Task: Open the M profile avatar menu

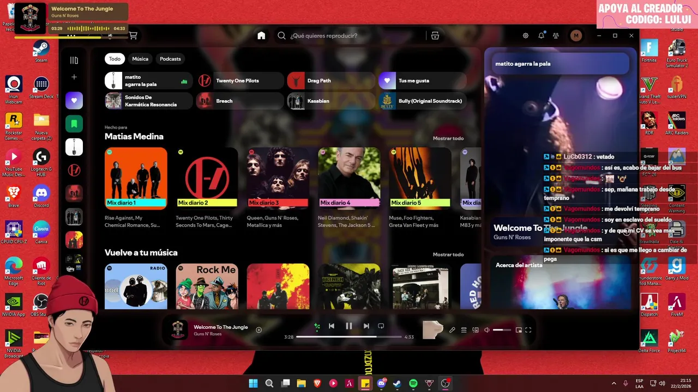Action: (576, 35)
